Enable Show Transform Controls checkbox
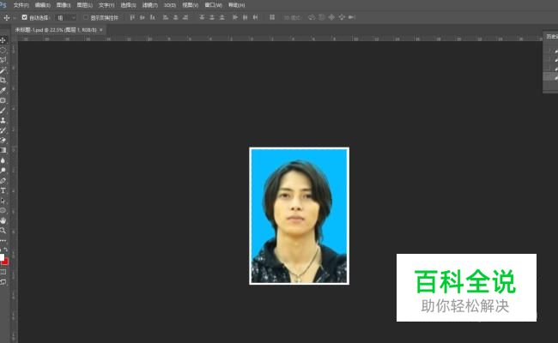 (85, 17)
